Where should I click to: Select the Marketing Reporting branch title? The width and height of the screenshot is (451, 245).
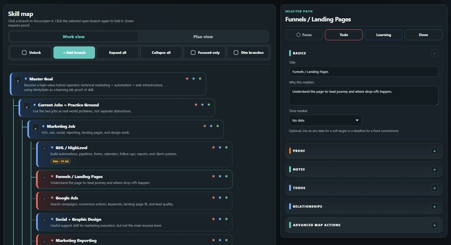[x=76, y=240]
